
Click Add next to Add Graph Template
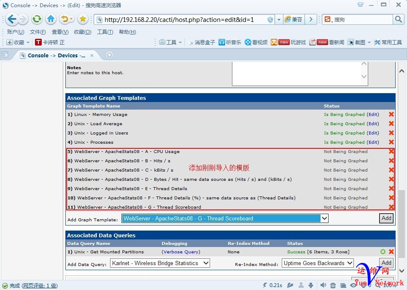coord(386,218)
